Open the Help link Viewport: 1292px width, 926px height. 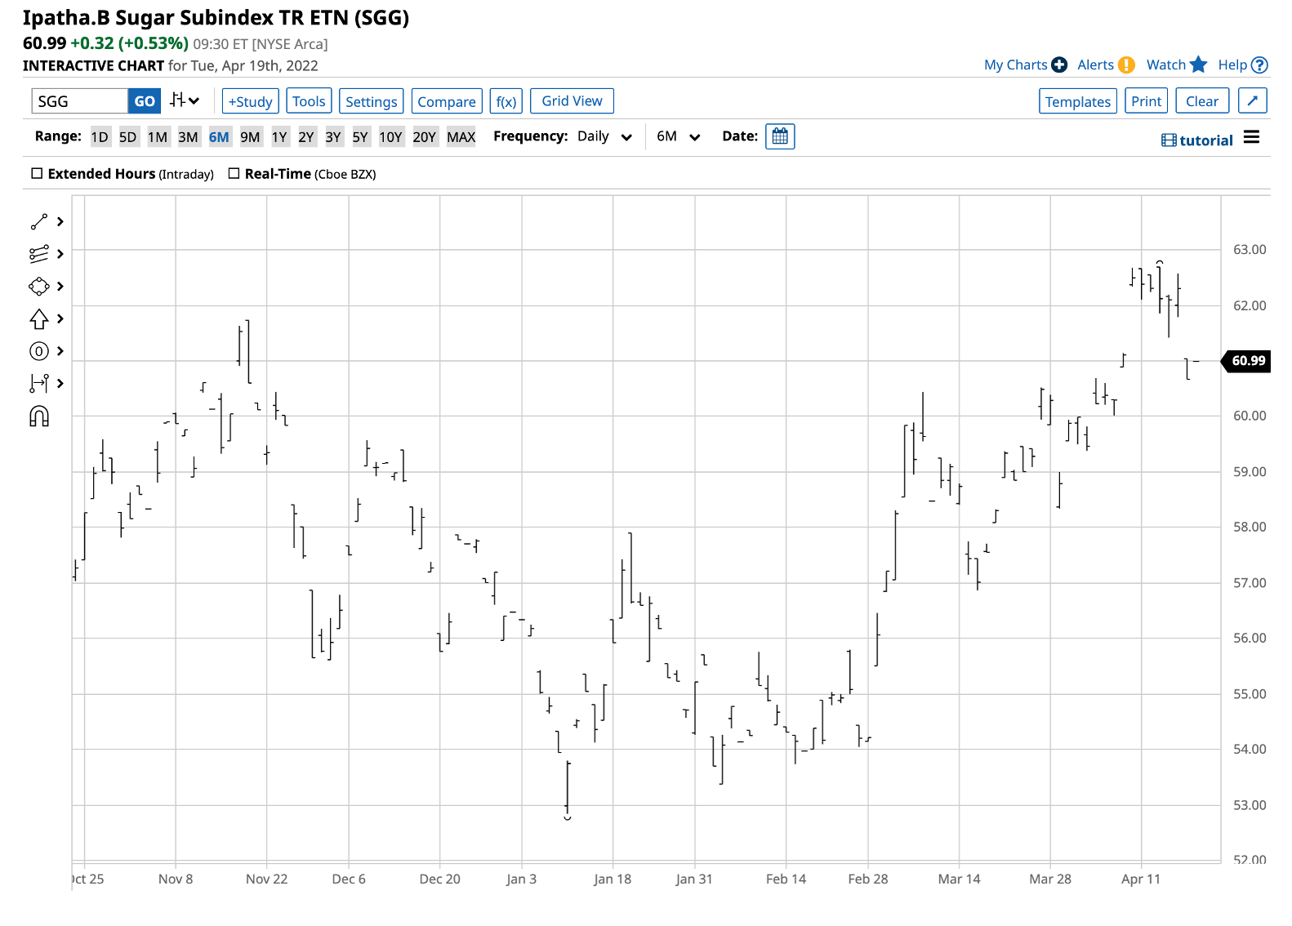(x=1232, y=65)
